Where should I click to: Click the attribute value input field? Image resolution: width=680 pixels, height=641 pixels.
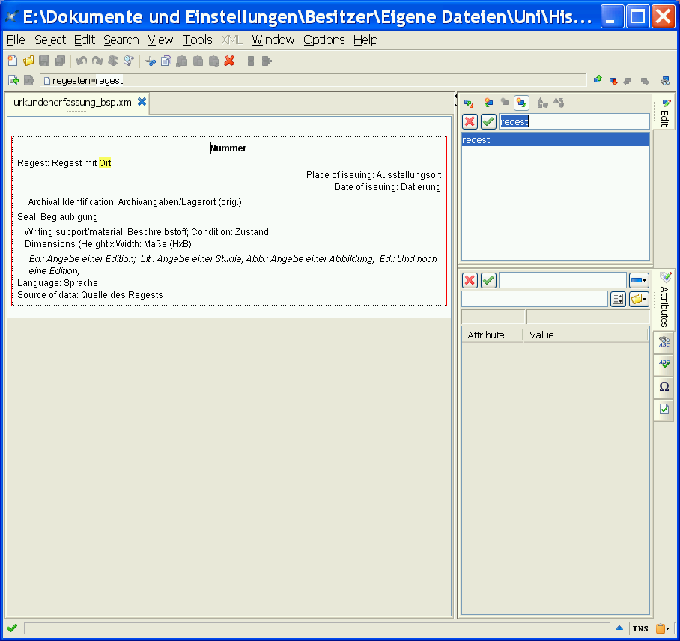pos(534,299)
